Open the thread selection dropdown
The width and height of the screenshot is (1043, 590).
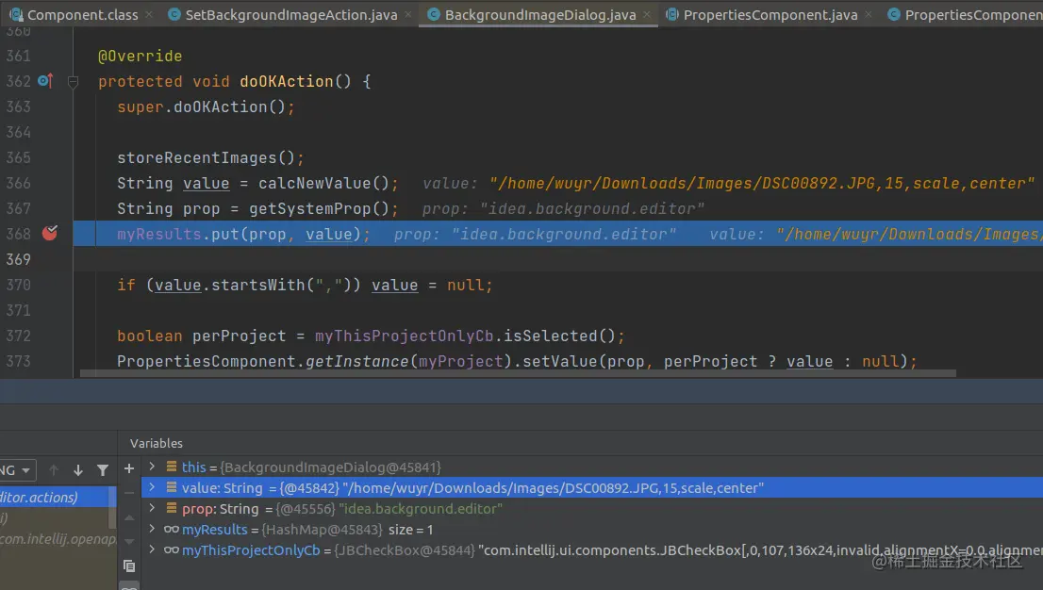(x=17, y=470)
